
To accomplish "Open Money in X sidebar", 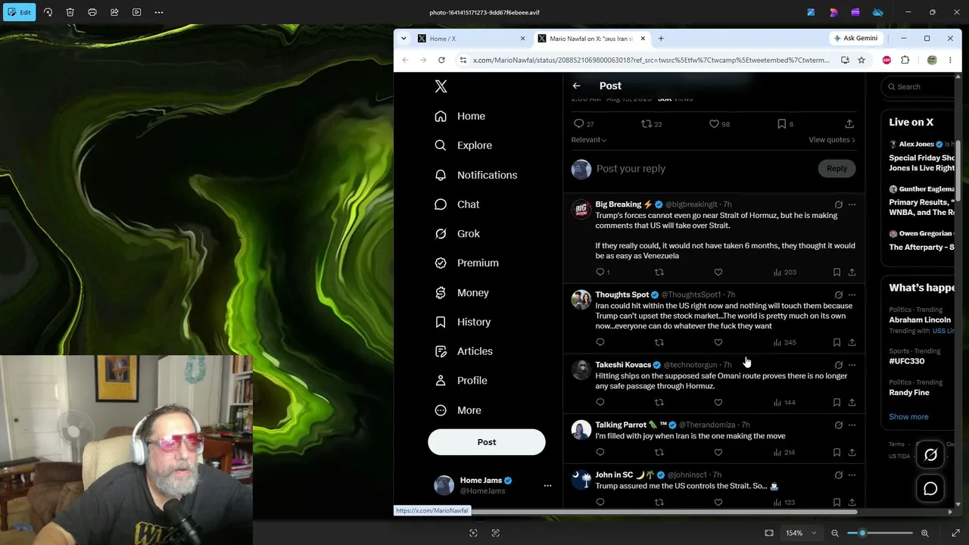I will tap(462, 293).
